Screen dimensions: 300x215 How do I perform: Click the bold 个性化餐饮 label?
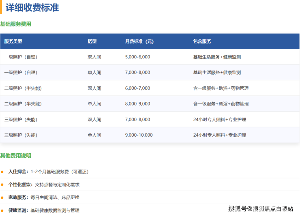tap(20, 185)
